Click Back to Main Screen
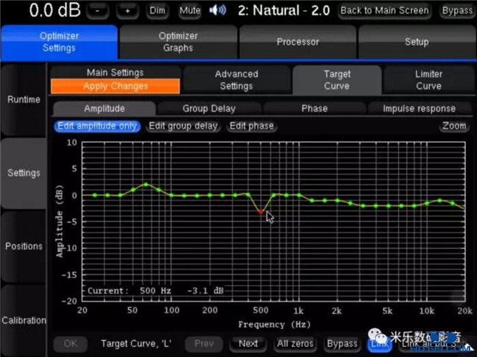Viewport: 477px width, 357px height. (x=384, y=11)
